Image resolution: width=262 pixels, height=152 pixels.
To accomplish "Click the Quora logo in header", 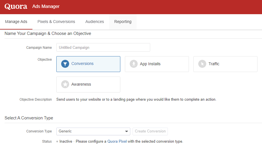I will (x=16, y=6).
